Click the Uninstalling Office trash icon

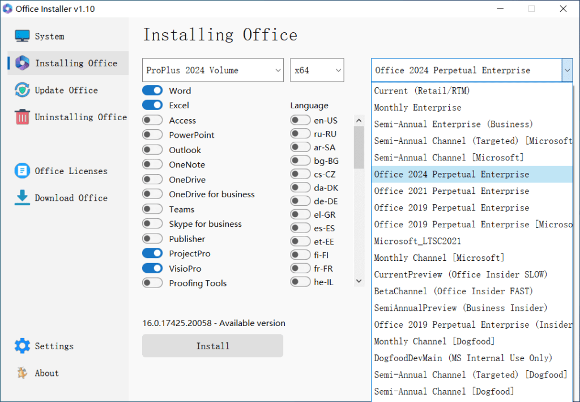pyautogui.click(x=22, y=117)
